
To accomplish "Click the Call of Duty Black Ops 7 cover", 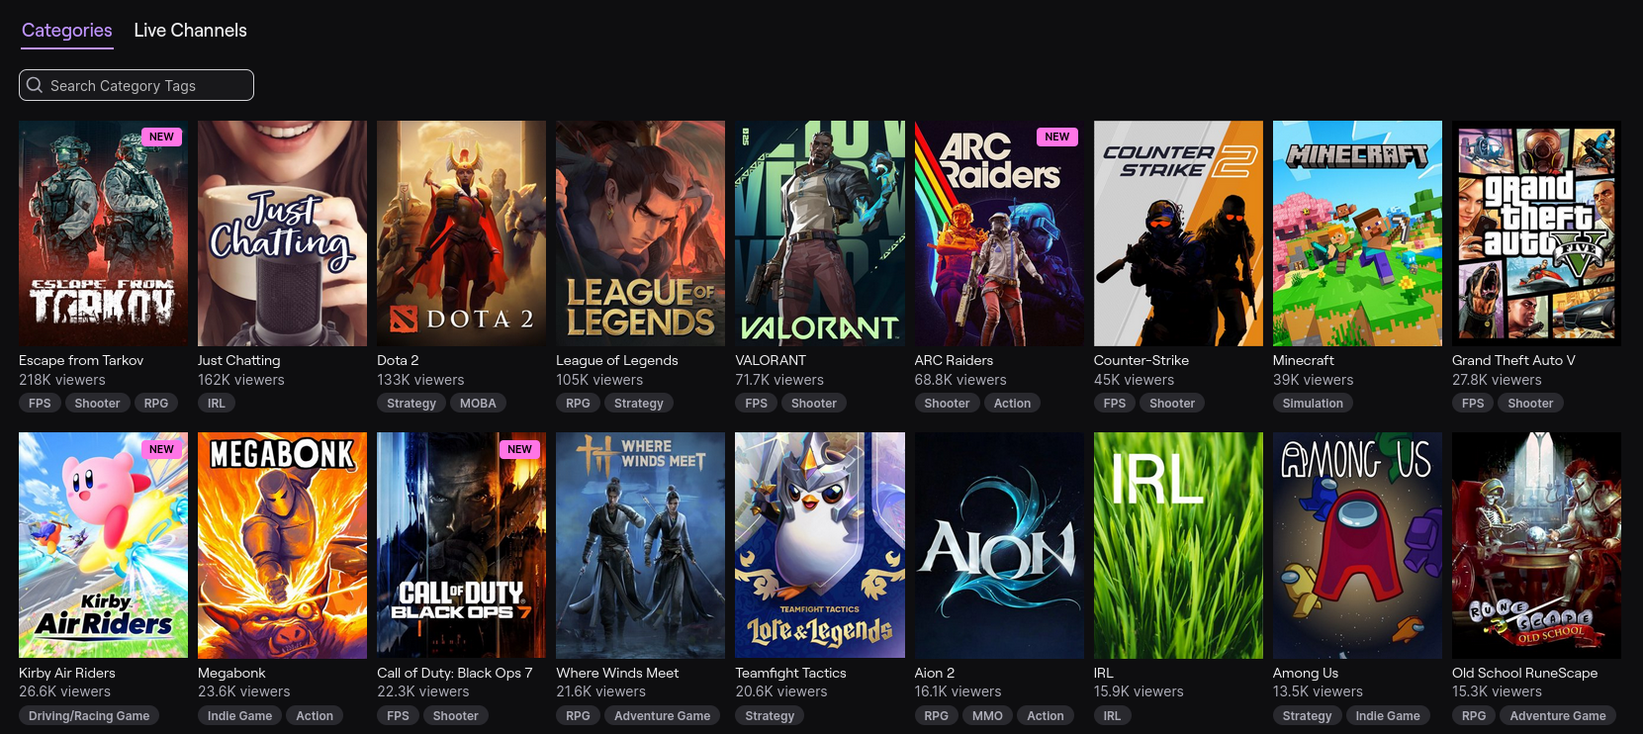I will (x=461, y=545).
